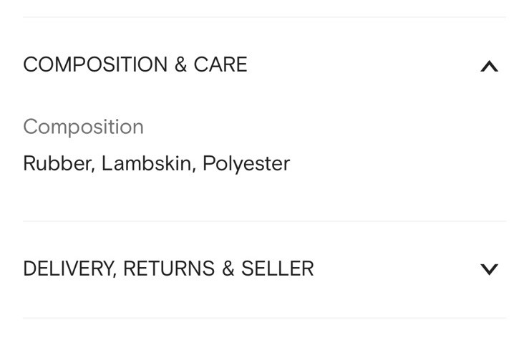Collapse the Composition & Care section chevron
This screenshot has width=529, height=358.
click(489, 66)
